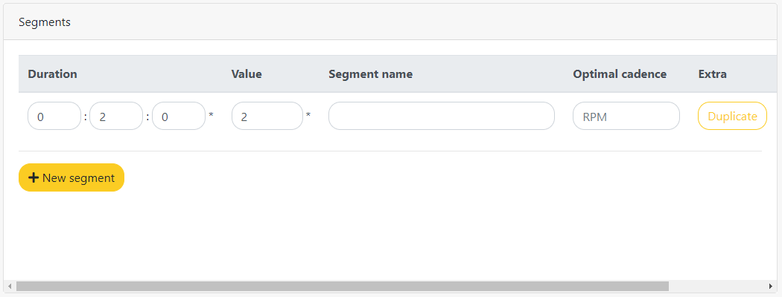782x297 pixels.
Task: Click the Optimal cadence column header
Action: pyautogui.click(x=620, y=74)
